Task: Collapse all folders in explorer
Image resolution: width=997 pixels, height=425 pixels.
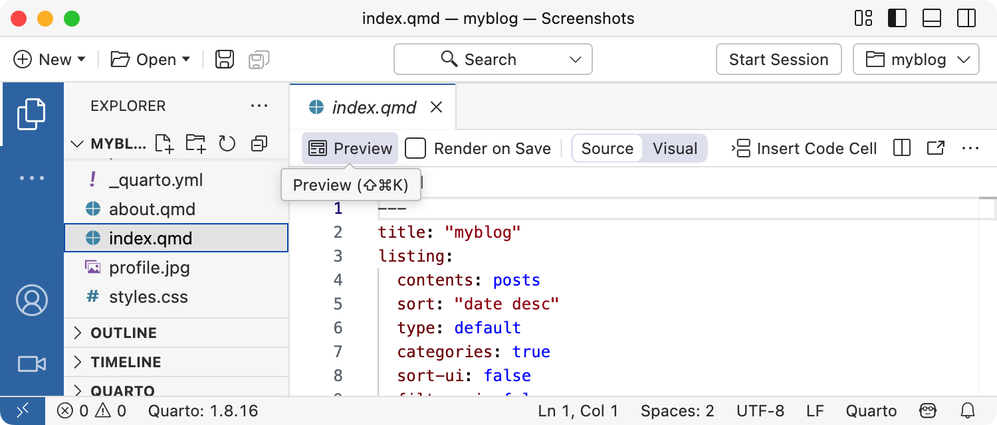Action: point(259,143)
